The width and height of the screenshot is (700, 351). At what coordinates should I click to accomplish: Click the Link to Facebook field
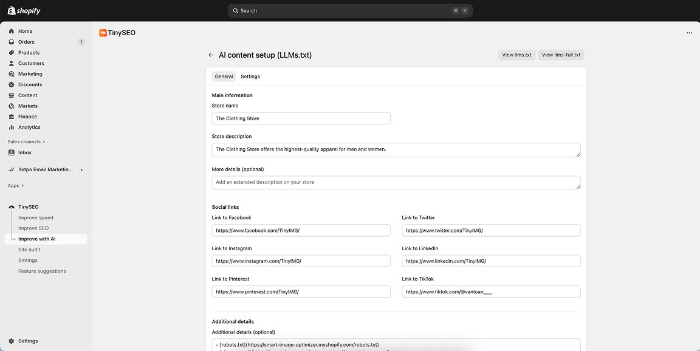pyautogui.click(x=301, y=231)
